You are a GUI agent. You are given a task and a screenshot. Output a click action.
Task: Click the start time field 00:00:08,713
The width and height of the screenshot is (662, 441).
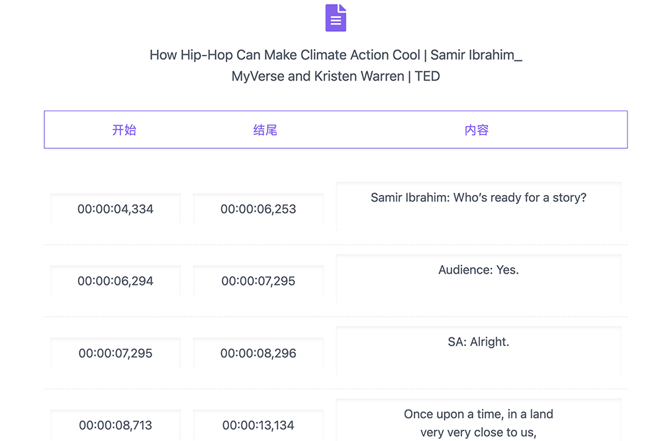(115, 425)
